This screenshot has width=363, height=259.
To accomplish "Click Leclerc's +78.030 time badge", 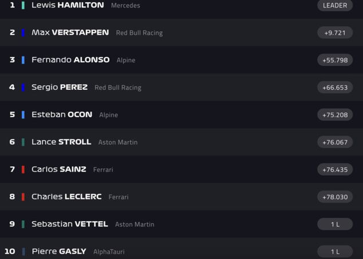I will (335, 197).
